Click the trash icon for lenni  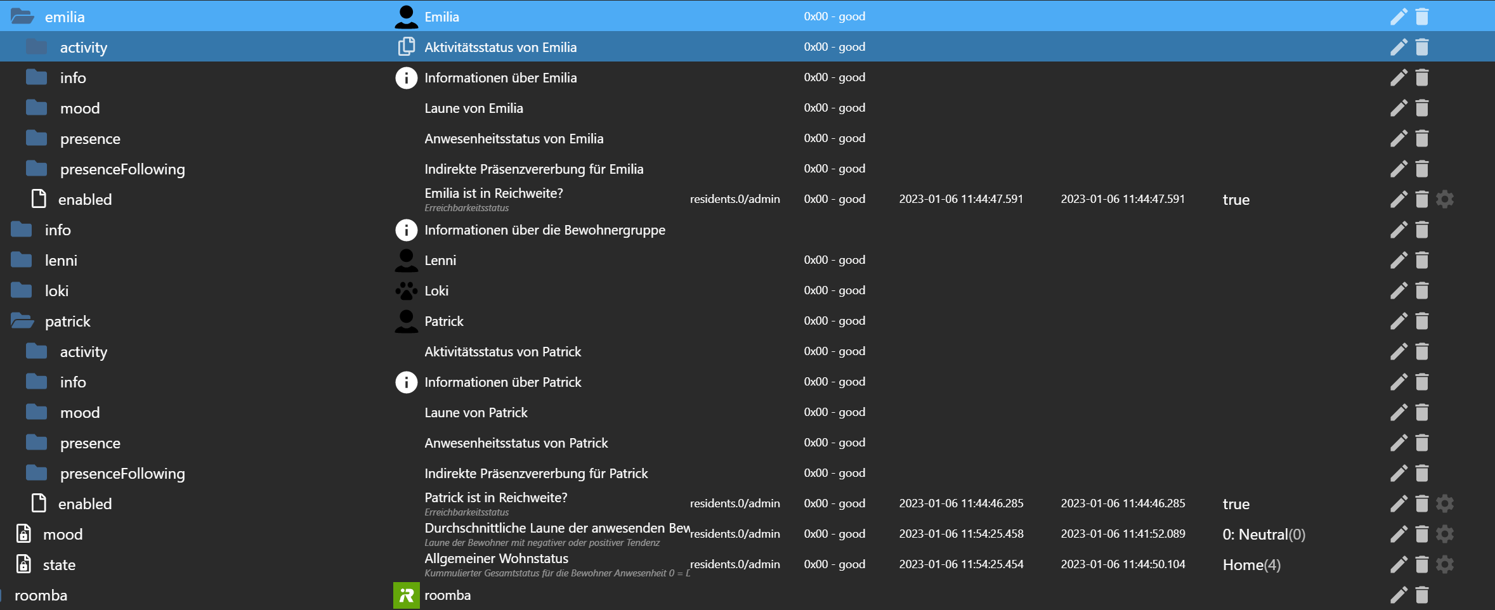point(1422,260)
